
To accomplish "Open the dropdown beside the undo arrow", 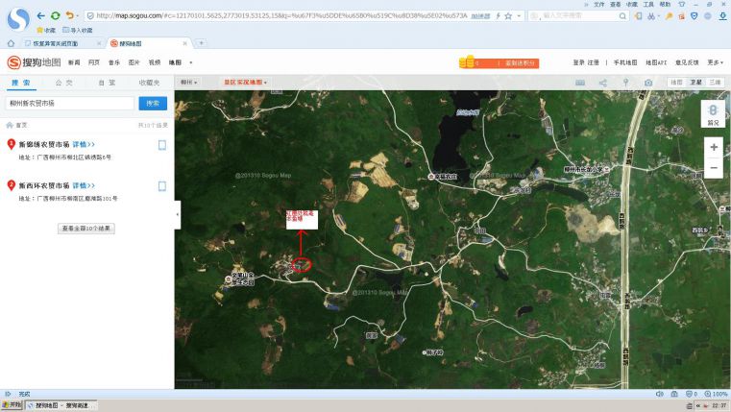I will click(78, 15).
